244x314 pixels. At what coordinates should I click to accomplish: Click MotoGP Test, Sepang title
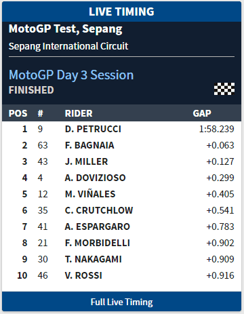pyautogui.click(x=66, y=29)
